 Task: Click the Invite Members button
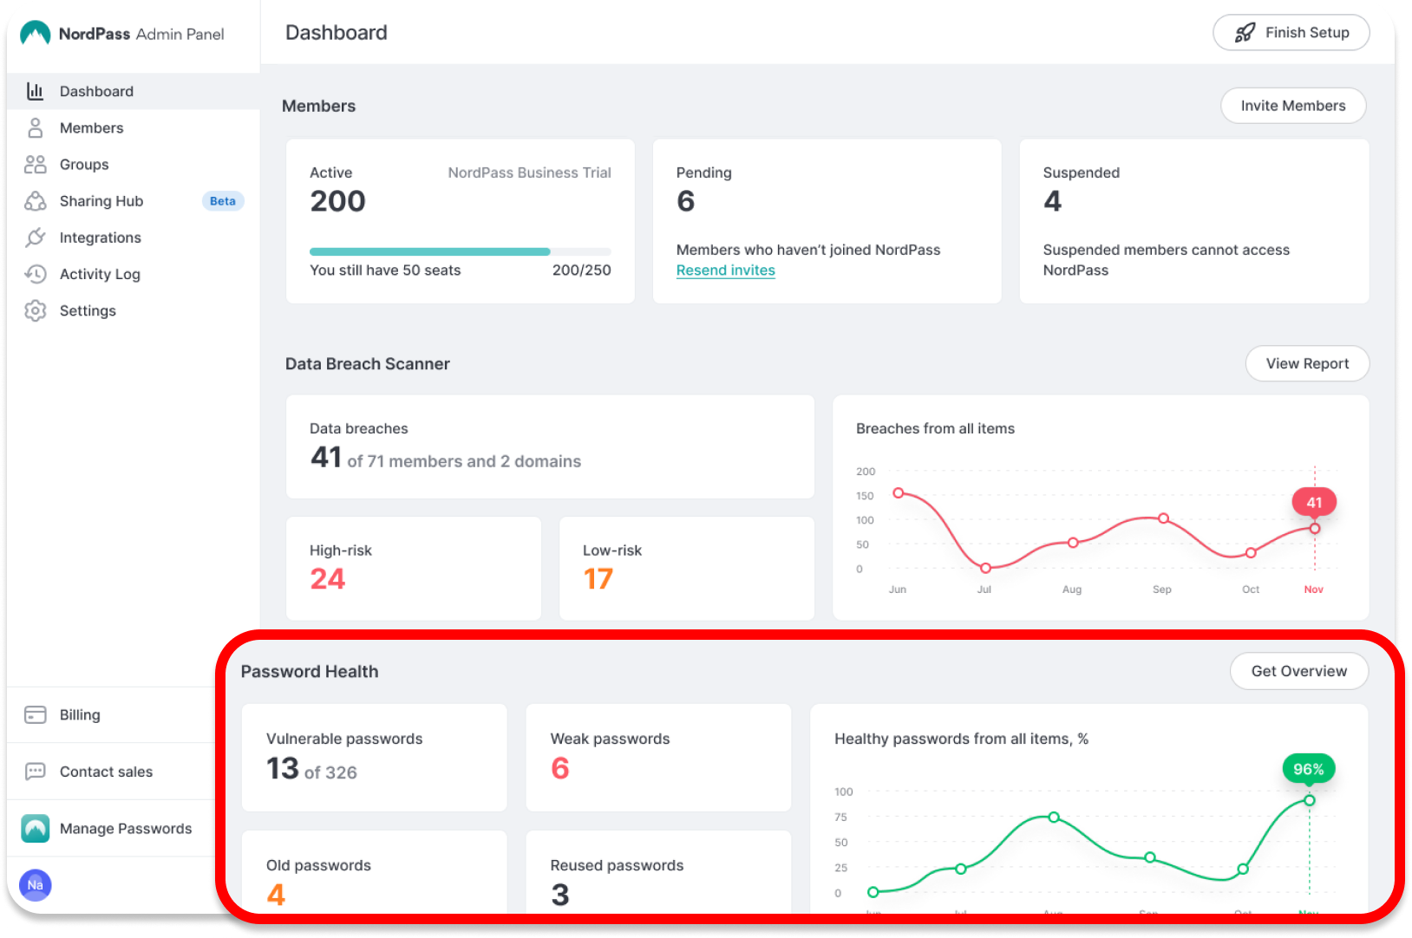1293,106
